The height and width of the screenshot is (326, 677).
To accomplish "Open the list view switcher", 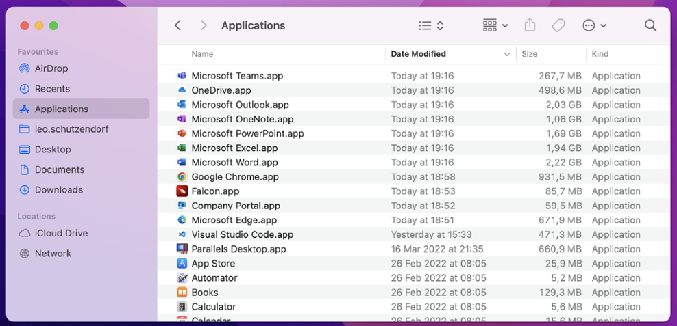I will click(x=431, y=25).
